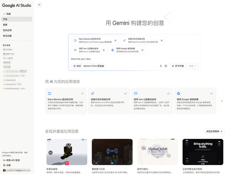Remove the Google 搜索数据 chip

click(x=142, y=50)
